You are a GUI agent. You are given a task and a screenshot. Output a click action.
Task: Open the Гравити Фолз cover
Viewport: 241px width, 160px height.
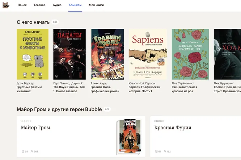(x=107, y=54)
